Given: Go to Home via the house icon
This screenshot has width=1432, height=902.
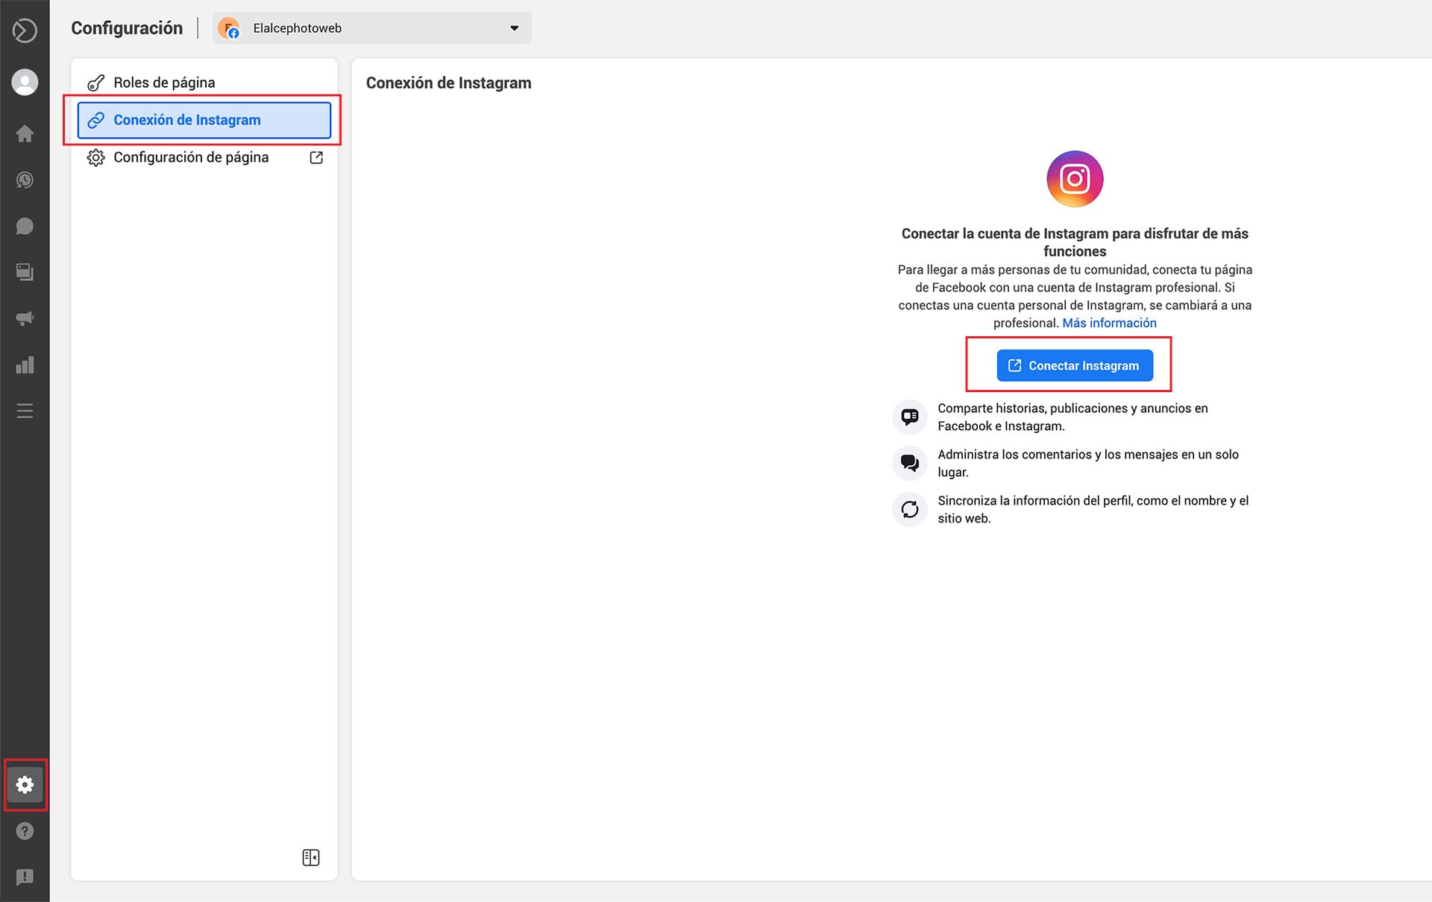Looking at the screenshot, I should coord(25,133).
